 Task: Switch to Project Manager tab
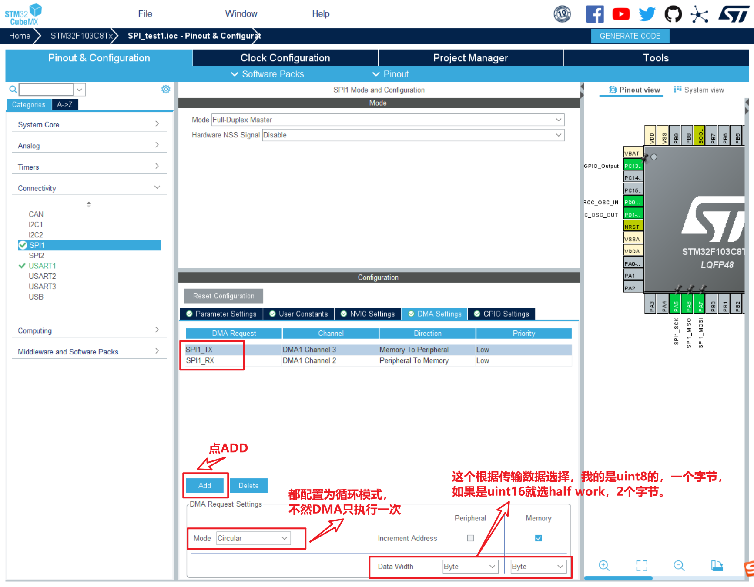(470, 58)
